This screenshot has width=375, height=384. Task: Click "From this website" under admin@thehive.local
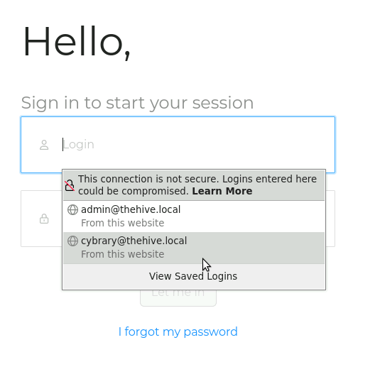click(123, 223)
